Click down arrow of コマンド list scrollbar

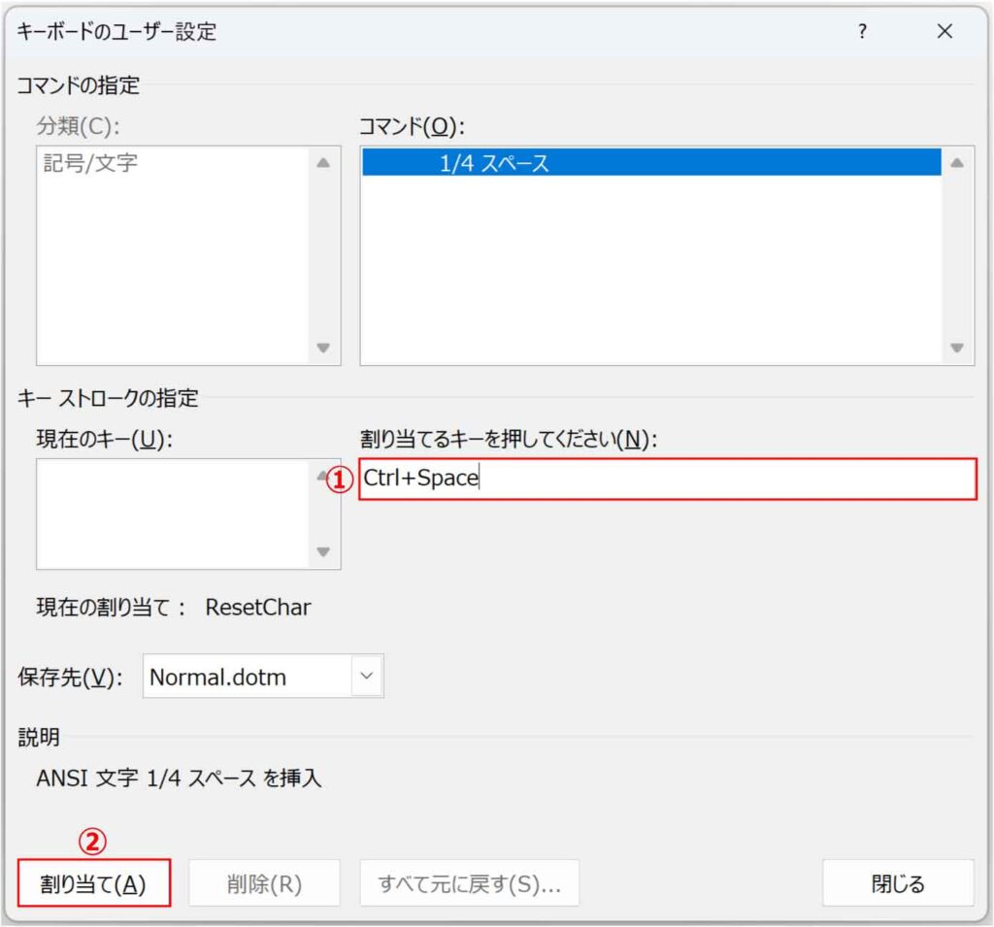(957, 348)
